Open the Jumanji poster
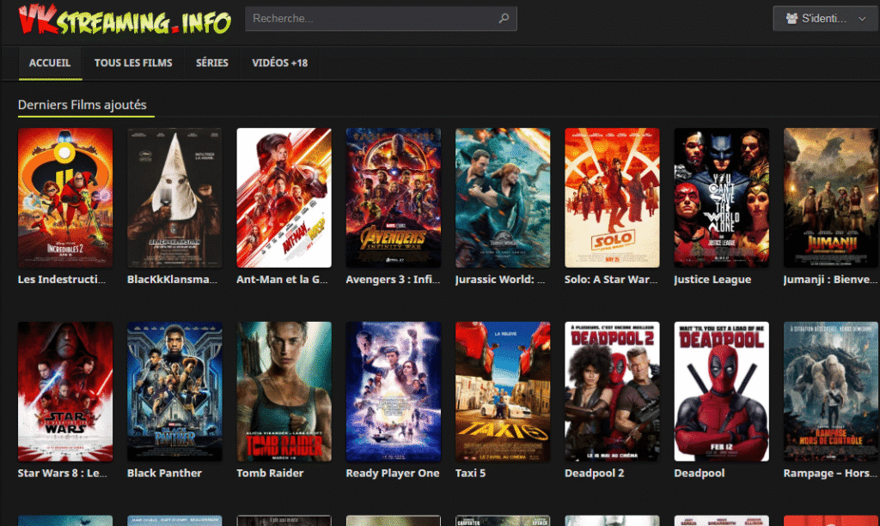The height and width of the screenshot is (526, 880). point(831,197)
